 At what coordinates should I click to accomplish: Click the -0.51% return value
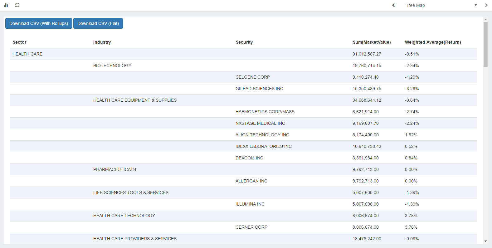pos(412,54)
